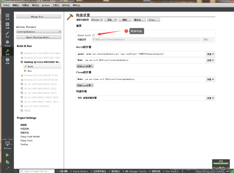Open the Test Results pane tab
Image resolution: width=234 pixels, height=173 pixels.
(x=171, y=171)
